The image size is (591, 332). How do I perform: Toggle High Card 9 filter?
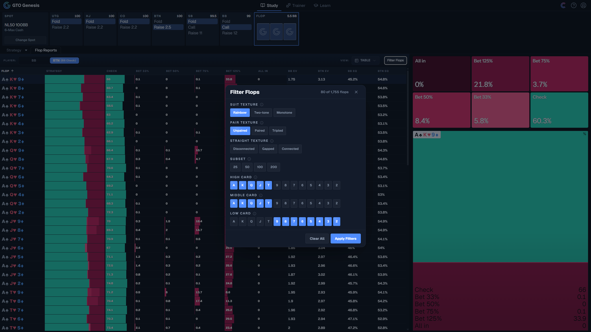pos(277,185)
